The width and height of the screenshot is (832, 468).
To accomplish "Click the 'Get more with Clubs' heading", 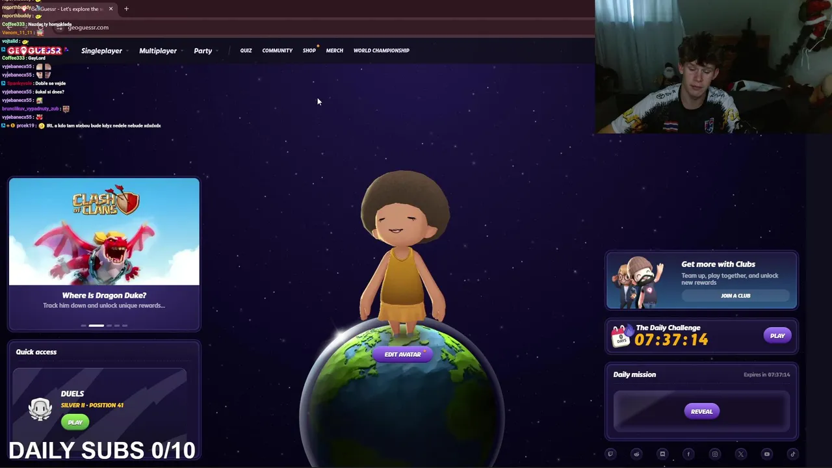I will tap(718, 265).
